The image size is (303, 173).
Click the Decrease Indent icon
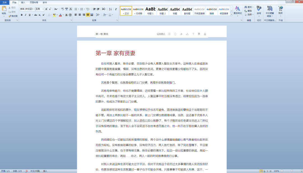coord(94,9)
